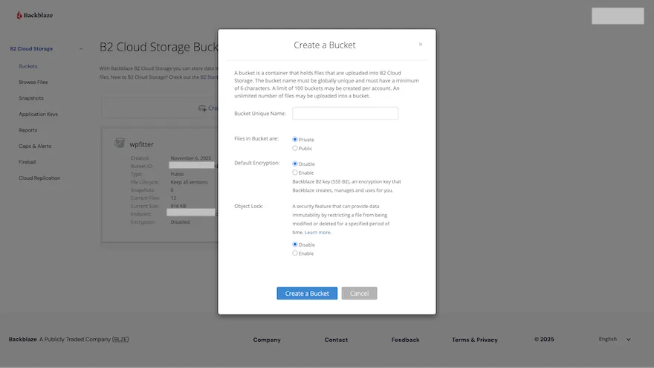Click the account button at top right
The image size is (654, 368).
coord(618,16)
